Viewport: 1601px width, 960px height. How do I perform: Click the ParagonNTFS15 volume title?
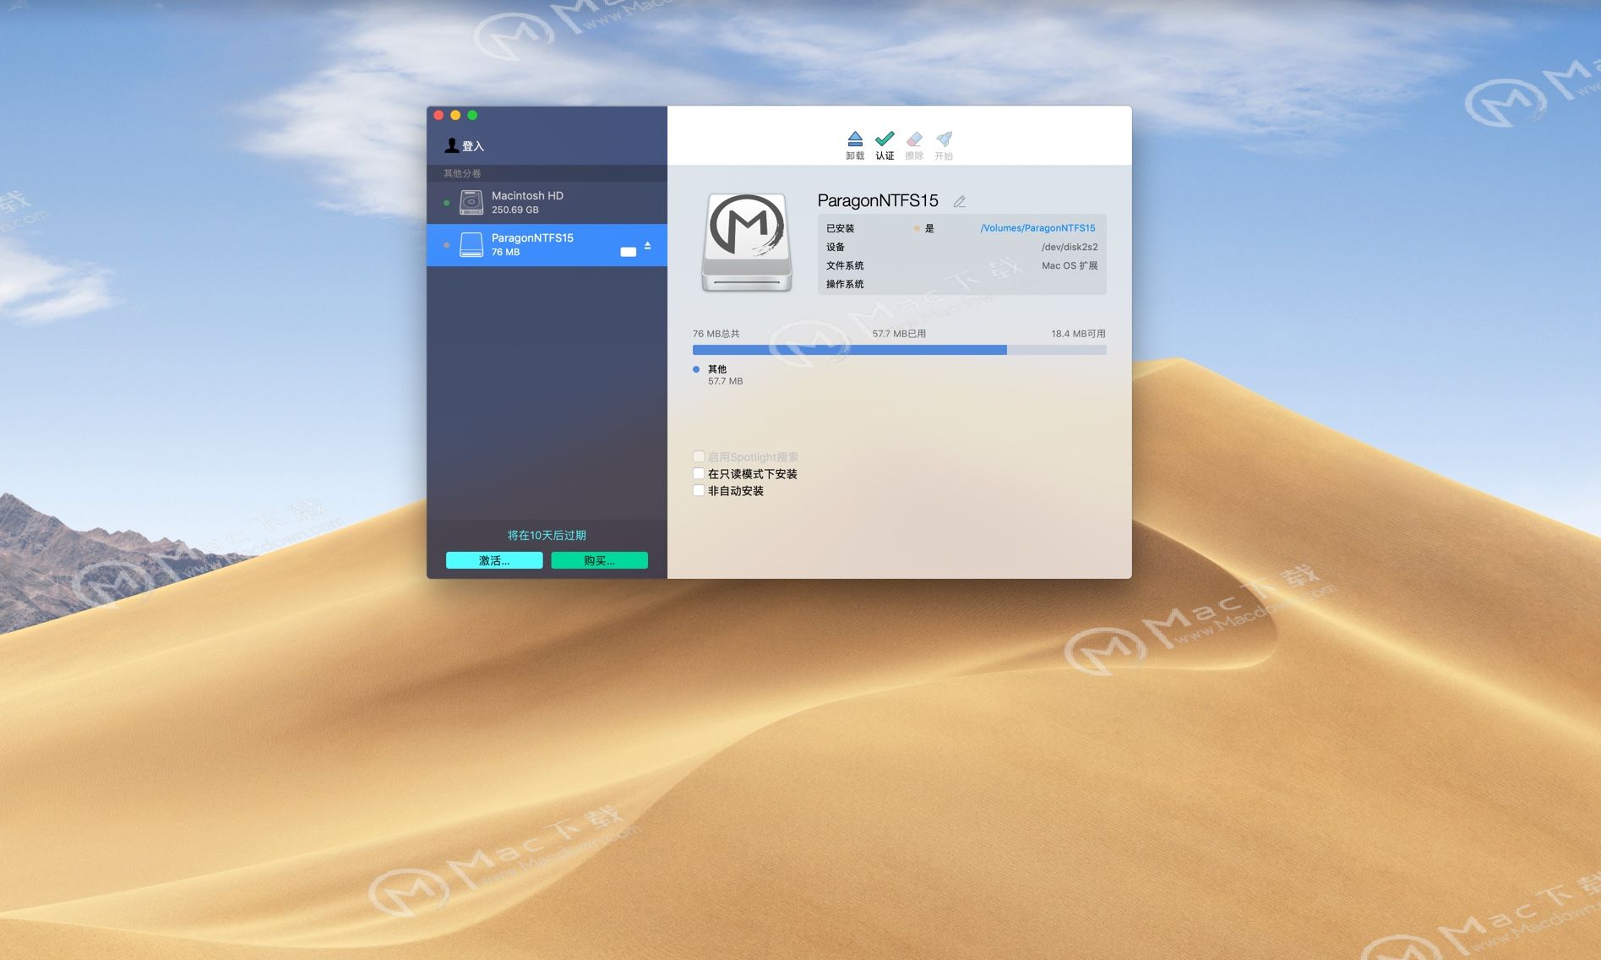pyautogui.click(x=878, y=200)
